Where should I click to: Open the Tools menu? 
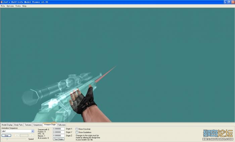pyautogui.click(x=18, y=6)
